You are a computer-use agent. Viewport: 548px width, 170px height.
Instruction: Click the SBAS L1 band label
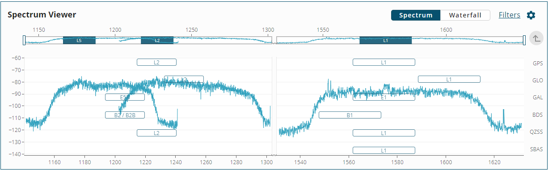[x=384, y=150]
